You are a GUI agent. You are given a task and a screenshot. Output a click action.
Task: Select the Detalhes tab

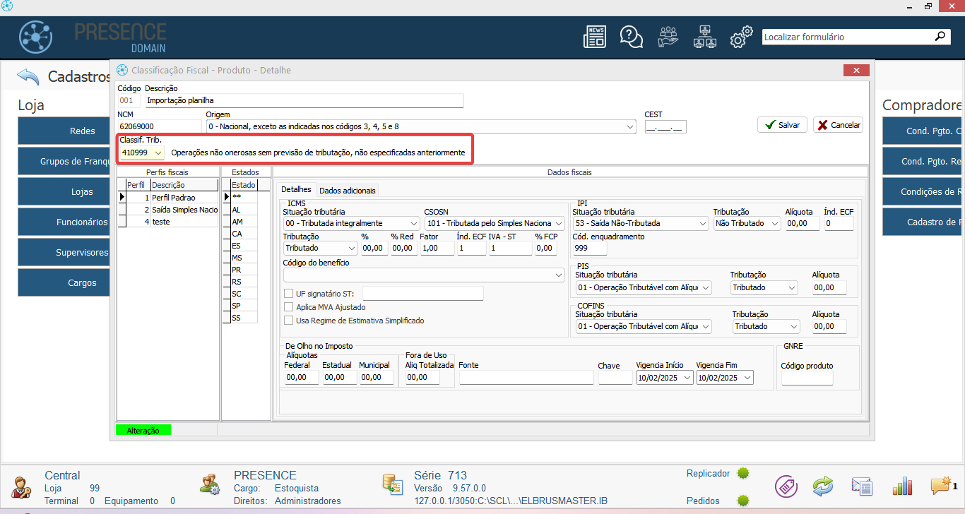[x=296, y=190]
